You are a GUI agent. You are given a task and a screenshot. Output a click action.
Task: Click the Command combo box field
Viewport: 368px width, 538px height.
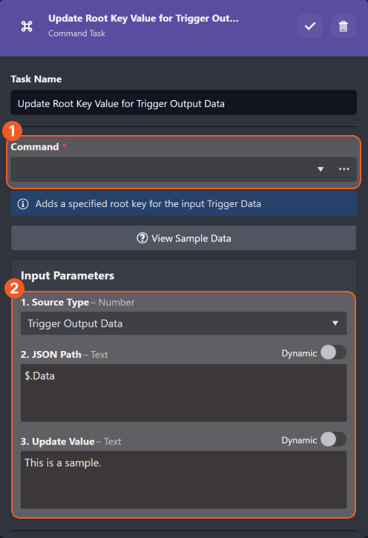point(183,169)
